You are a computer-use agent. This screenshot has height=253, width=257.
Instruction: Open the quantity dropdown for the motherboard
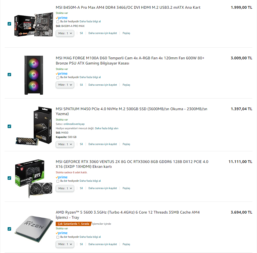[x=65, y=33]
